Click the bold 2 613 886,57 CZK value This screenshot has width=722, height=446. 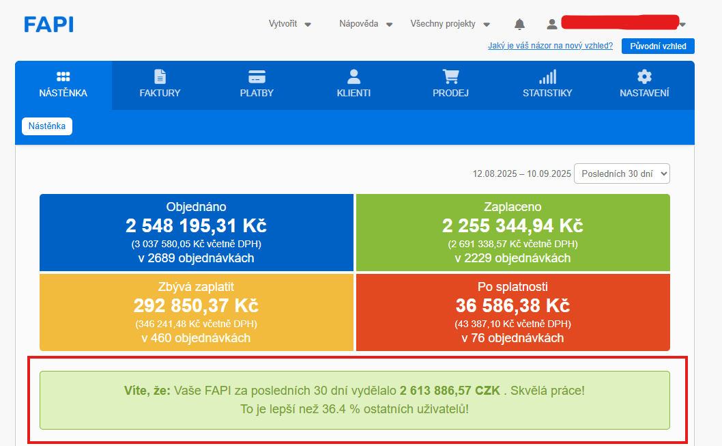450,391
